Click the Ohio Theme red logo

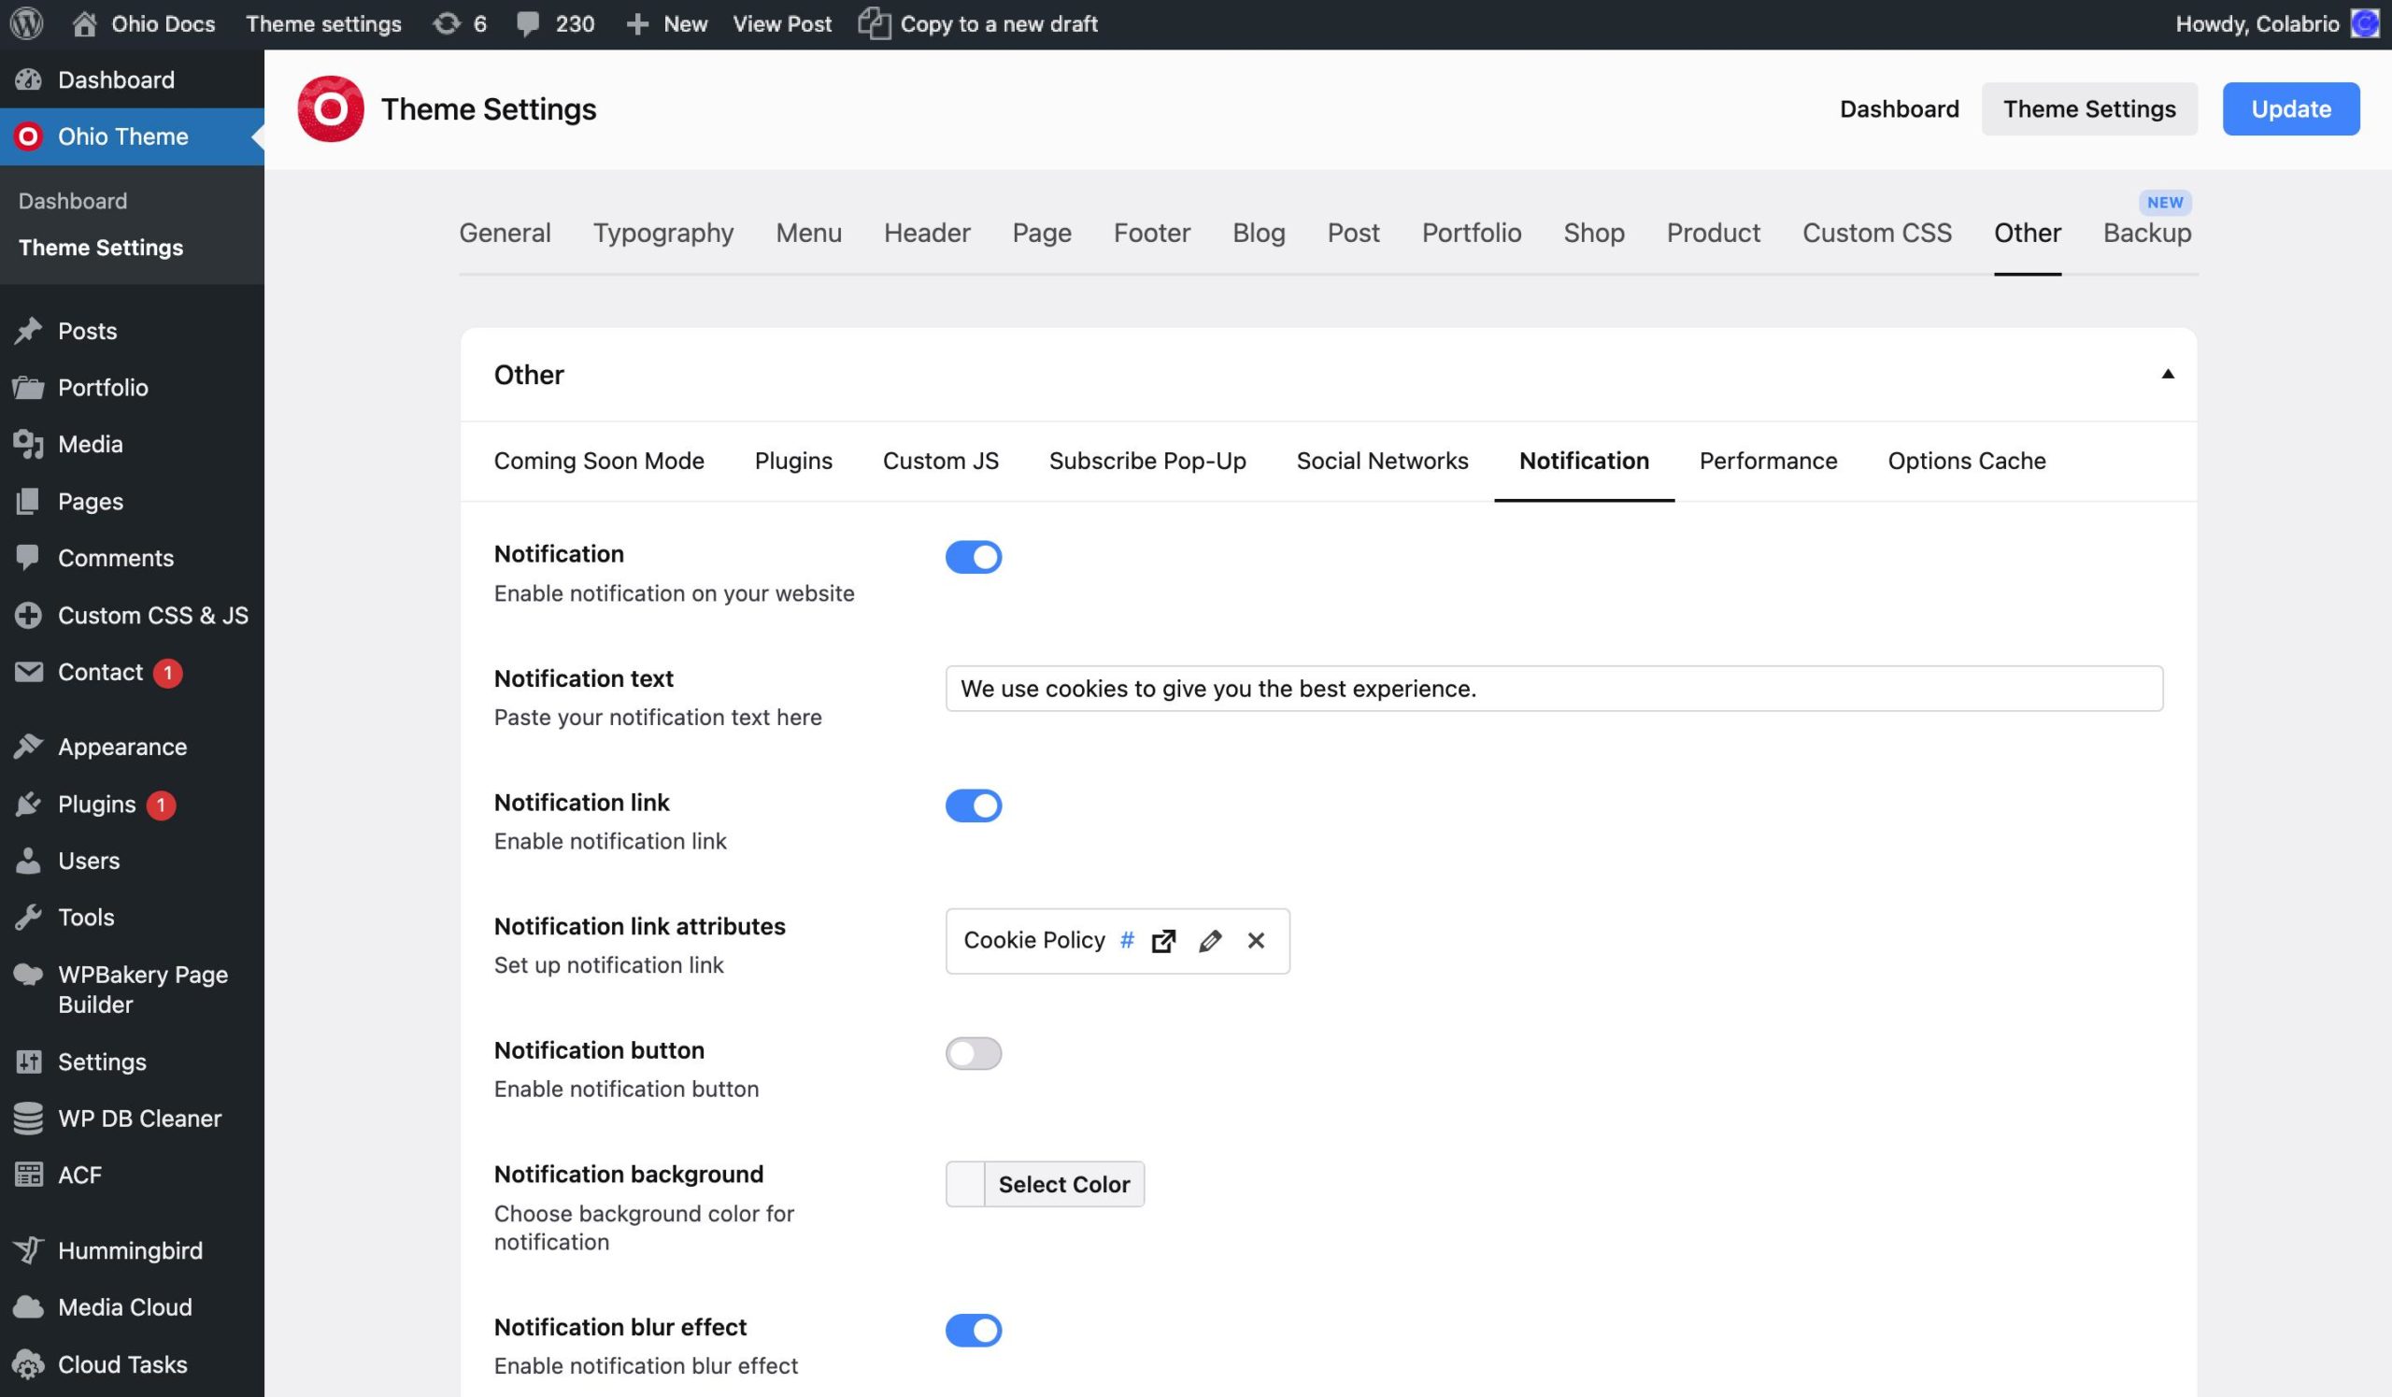tap(28, 136)
